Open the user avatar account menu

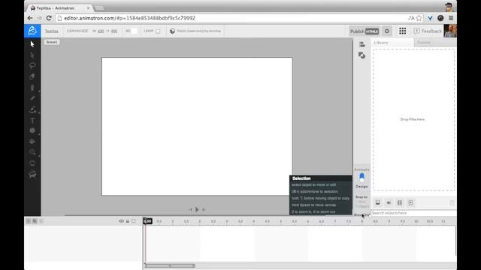pos(450,31)
